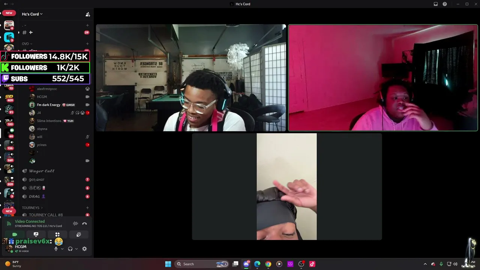The height and width of the screenshot is (270, 480).
Task: Expand the TOURNEYS category
Action: [32, 208]
